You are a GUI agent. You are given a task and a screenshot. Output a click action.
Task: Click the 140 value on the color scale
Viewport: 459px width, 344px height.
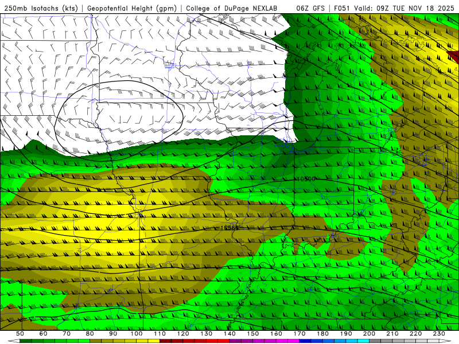pos(229,334)
